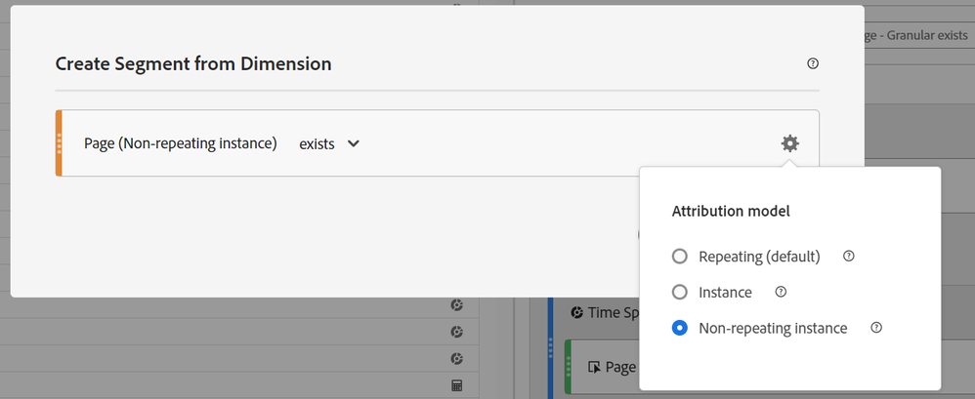Click the Granular exists text at top right
The width and height of the screenshot is (975, 399).
[x=928, y=36]
